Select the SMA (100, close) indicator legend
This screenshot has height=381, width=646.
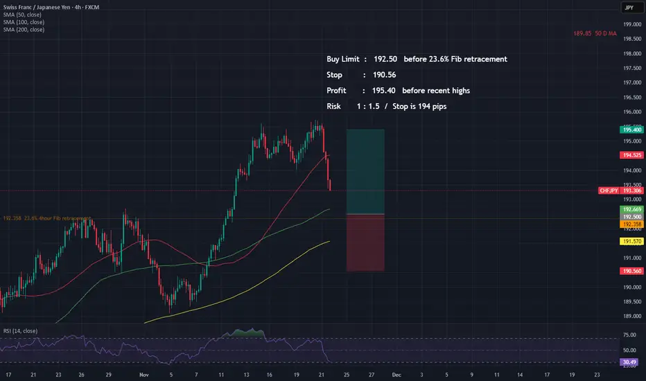coord(24,22)
